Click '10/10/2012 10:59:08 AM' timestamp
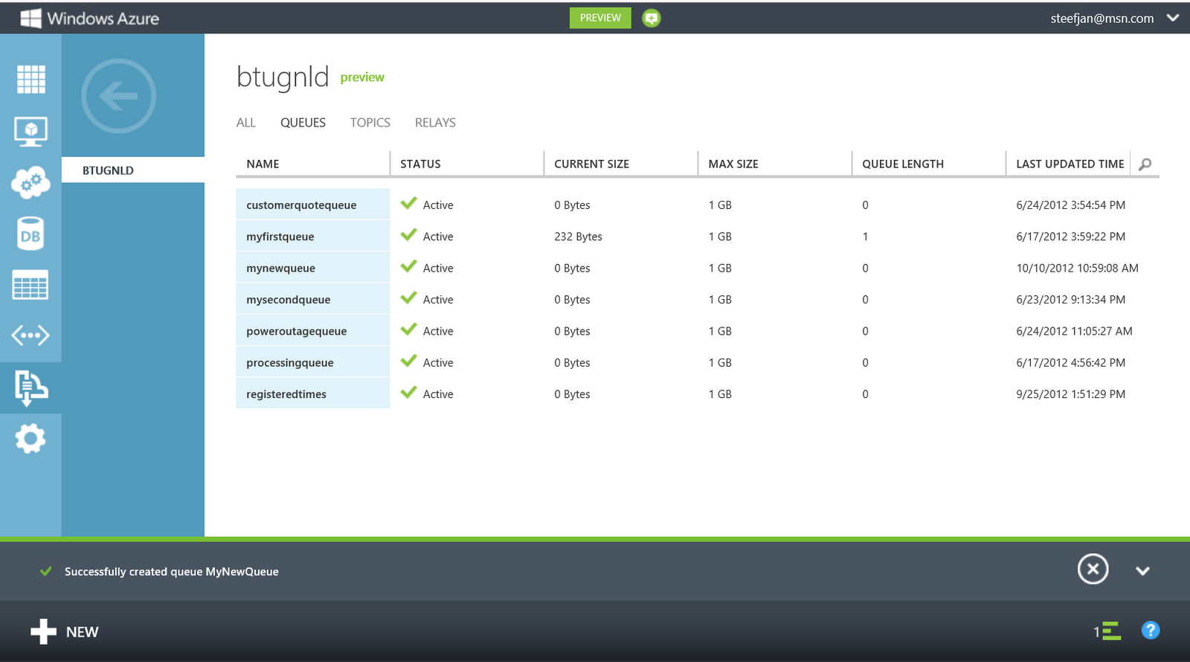This screenshot has height=662, width=1190. pyautogui.click(x=1077, y=269)
